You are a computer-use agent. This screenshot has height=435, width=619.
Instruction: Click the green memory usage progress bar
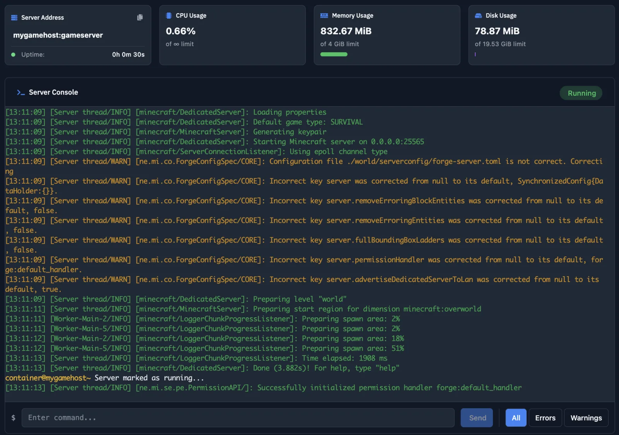(x=333, y=54)
